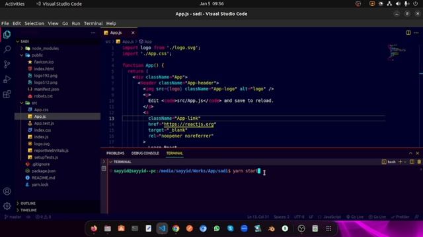423x237 pixels.
Task: Split the terminal panel
Action: click(x=412, y=162)
